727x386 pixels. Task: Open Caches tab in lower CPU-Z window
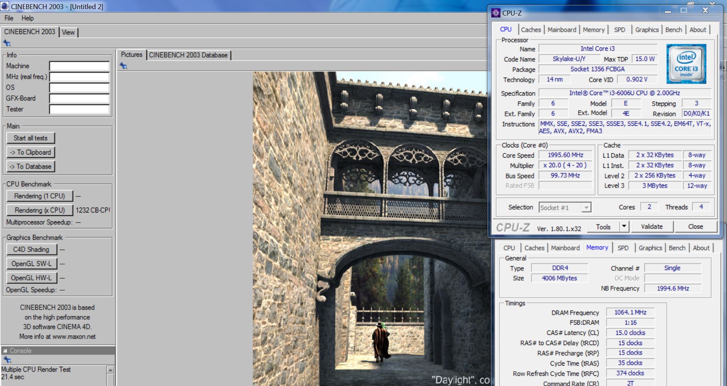coord(534,248)
